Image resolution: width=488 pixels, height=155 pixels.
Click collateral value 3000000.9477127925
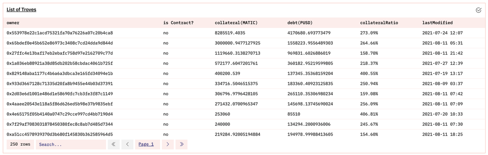coord(237,43)
